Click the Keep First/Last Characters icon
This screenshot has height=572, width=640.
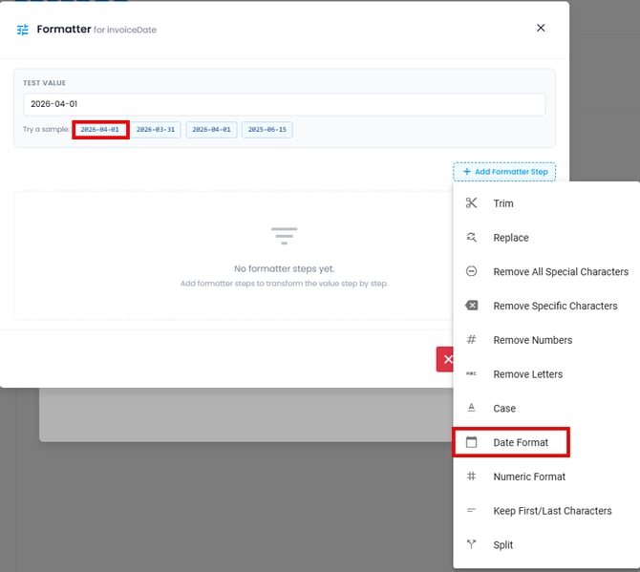[x=471, y=511]
